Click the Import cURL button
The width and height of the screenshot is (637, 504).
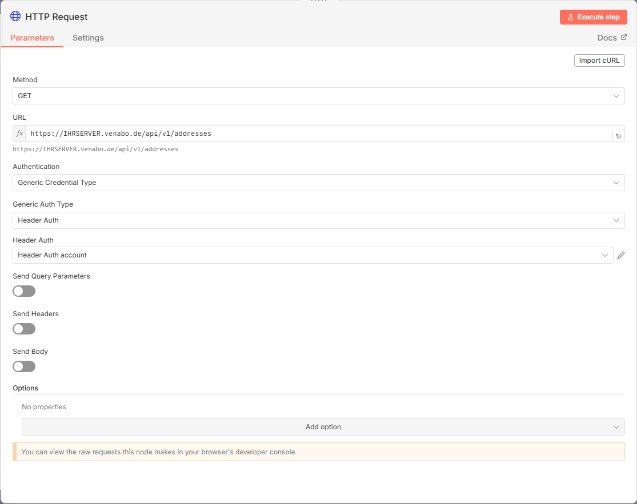(599, 61)
